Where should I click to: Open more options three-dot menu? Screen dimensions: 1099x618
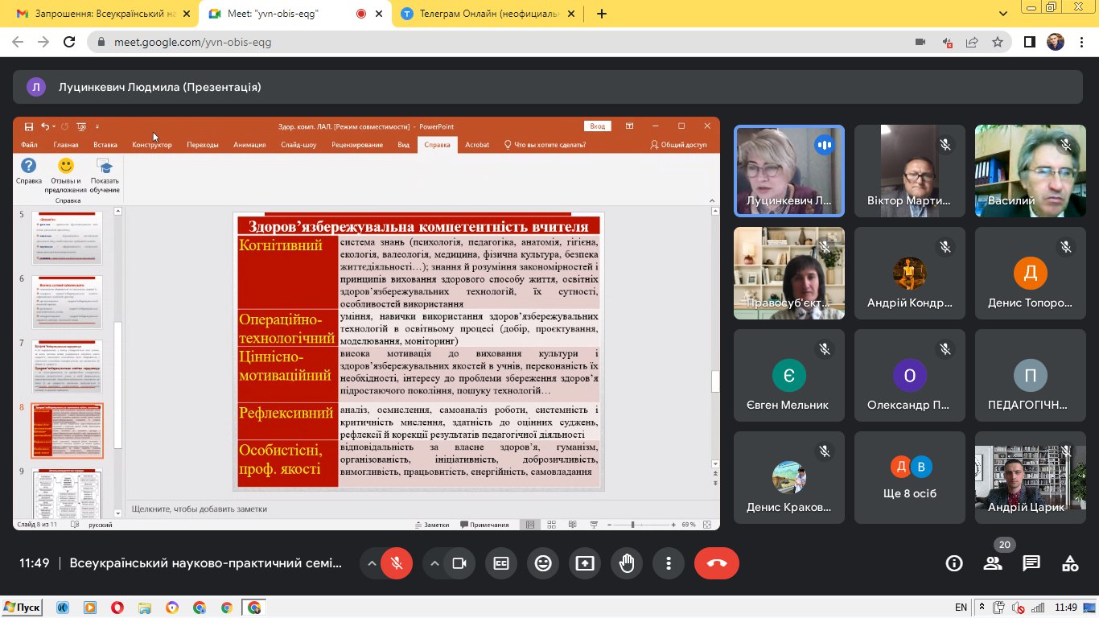669,563
